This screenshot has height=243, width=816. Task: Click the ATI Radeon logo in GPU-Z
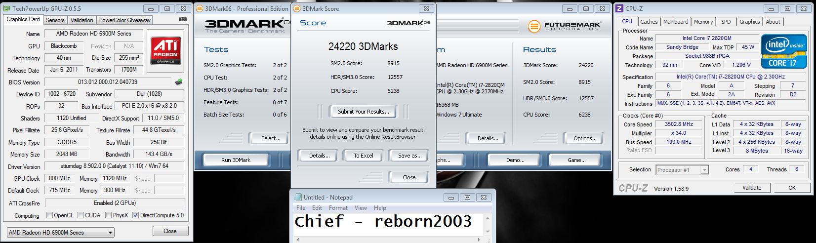coord(165,50)
